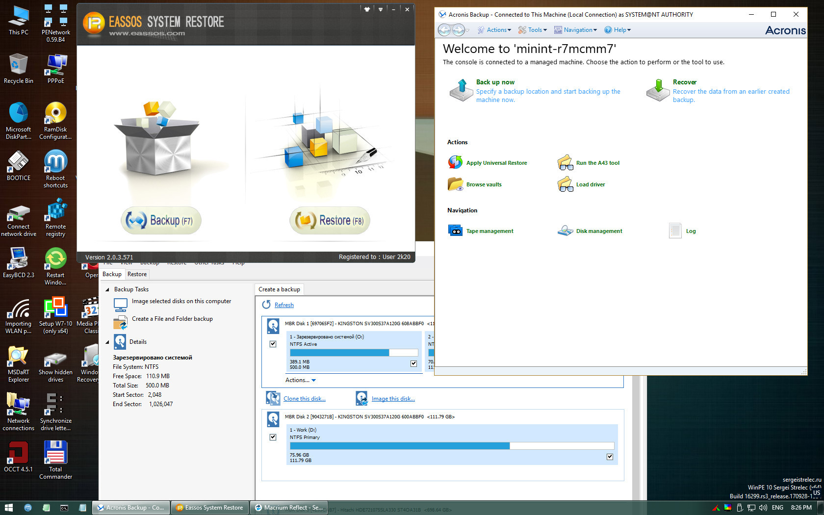Screen dimensions: 824x515
Task: Open MSDaRT Explorer desktop icon
Action: [19, 363]
